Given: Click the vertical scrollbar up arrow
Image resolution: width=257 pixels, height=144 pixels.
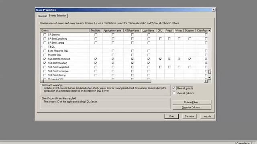Looking at the screenshot, I should [x=209, y=30].
